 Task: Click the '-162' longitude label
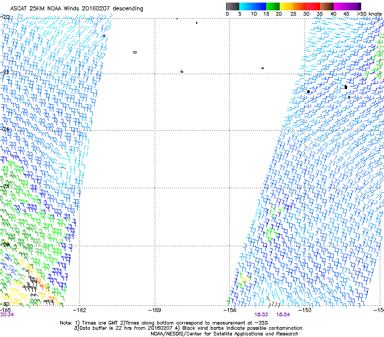pos(79,310)
